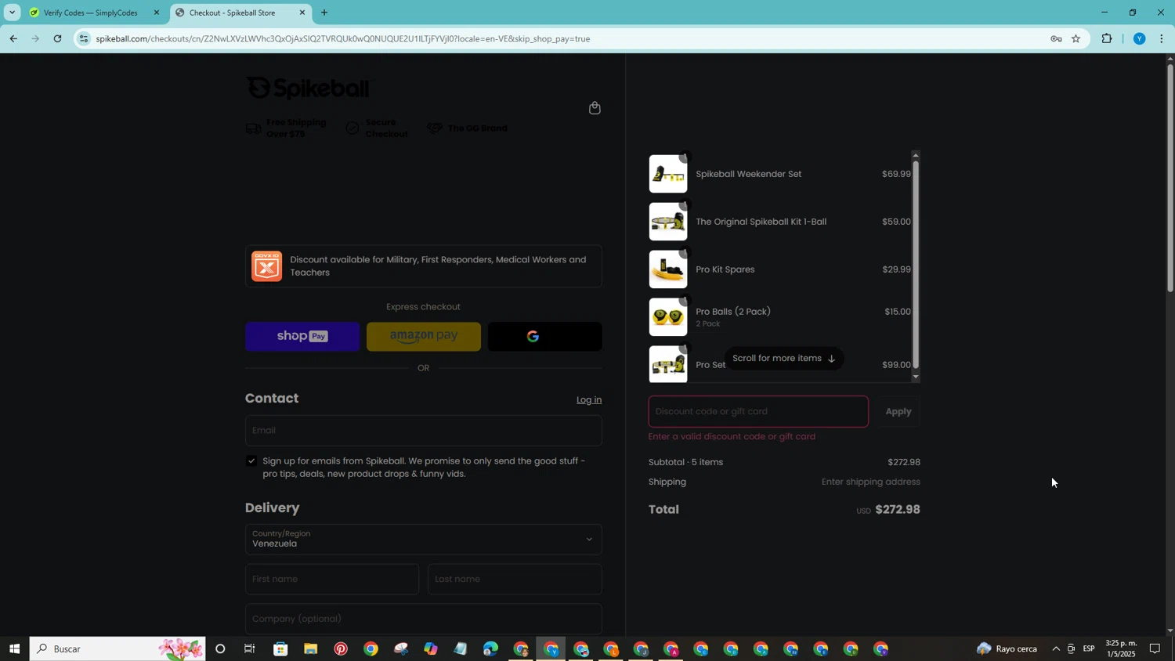Click the order summary scrollbar down arrow
Image resolution: width=1175 pixels, height=661 pixels.
[x=916, y=377]
